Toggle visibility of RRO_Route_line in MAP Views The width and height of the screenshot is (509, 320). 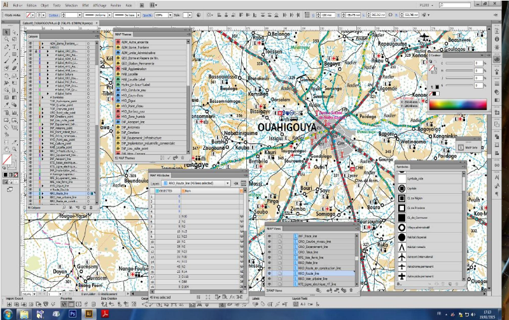tap(270, 273)
